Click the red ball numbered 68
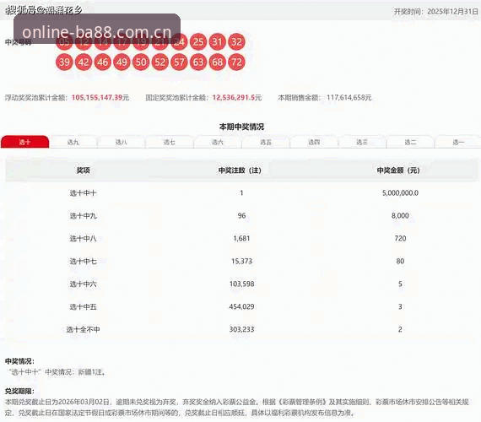The height and width of the screenshot is (422, 481). pyautogui.click(x=218, y=62)
